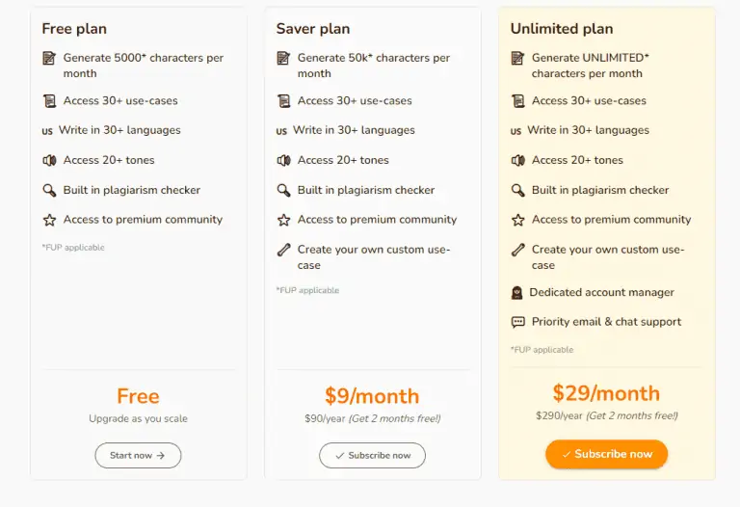Click the Start now button
Screen dimensions: 740x507
[138, 455]
